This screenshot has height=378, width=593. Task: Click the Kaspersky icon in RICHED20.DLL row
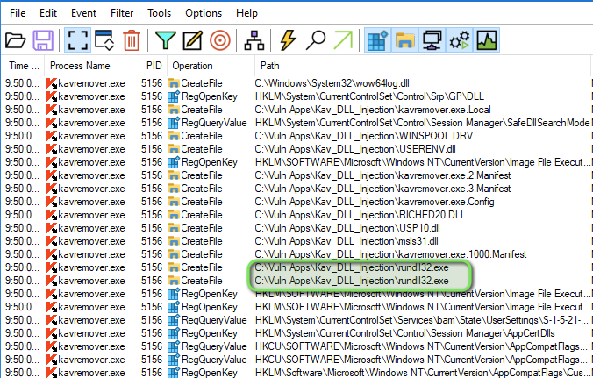click(52, 215)
